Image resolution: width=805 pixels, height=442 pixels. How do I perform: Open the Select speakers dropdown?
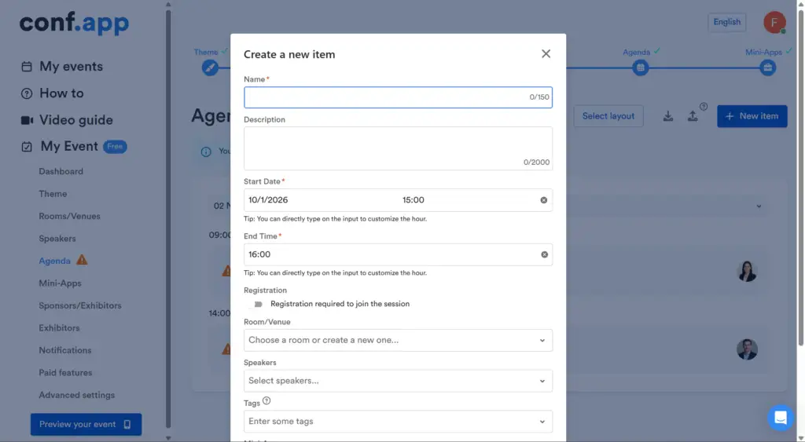398,381
